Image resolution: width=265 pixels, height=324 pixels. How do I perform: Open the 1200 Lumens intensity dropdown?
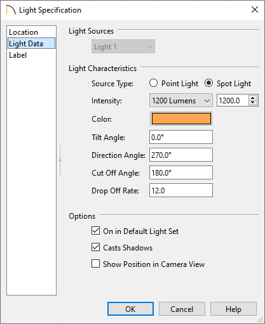tap(181, 100)
